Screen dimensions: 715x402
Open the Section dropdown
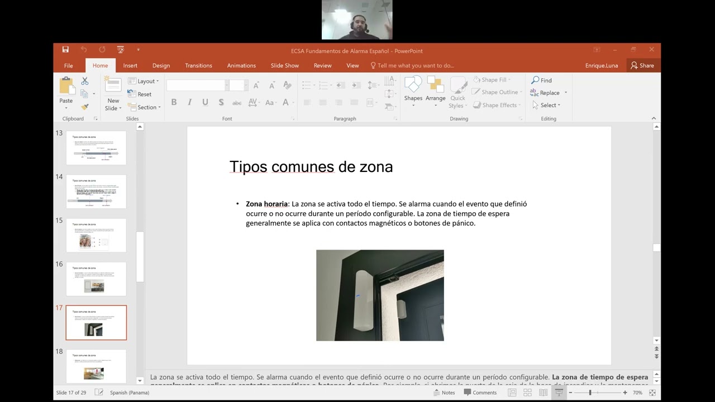(144, 107)
